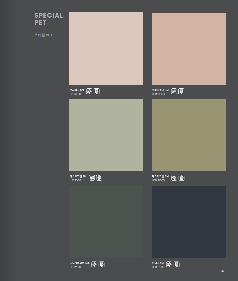Click the product code HSB121008

(158, 180)
